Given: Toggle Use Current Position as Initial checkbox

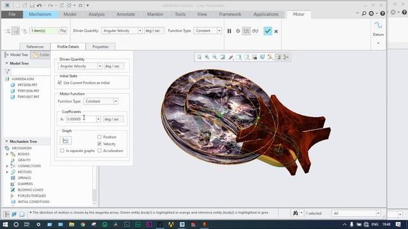Looking at the screenshot, I should tap(60, 83).
